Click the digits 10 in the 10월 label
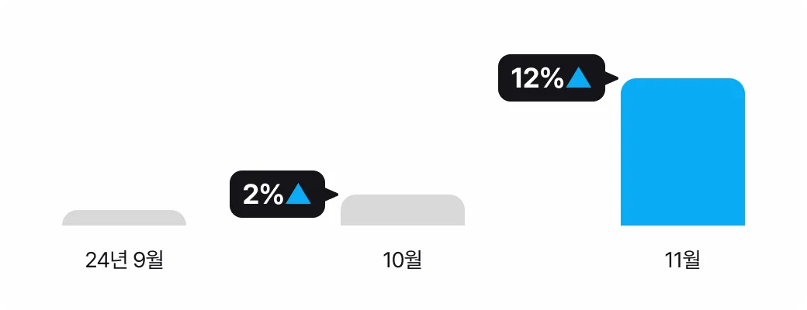This screenshot has width=807, height=310. click(393, 260)
